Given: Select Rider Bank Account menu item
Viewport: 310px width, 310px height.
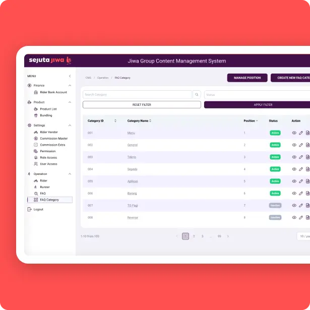Looking at the screenshot, I should (53, 92).
